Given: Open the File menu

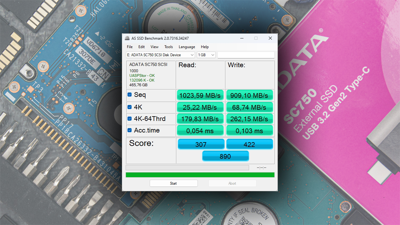Looking at the screenshot, I should (130, 47).
